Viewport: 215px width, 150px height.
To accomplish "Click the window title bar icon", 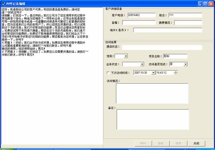I will (3, 4).
